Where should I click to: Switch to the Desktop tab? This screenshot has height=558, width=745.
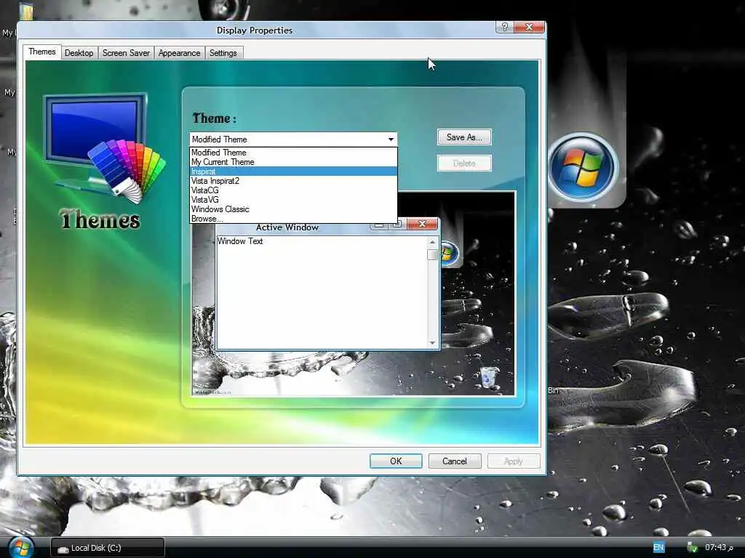(79, 52)
